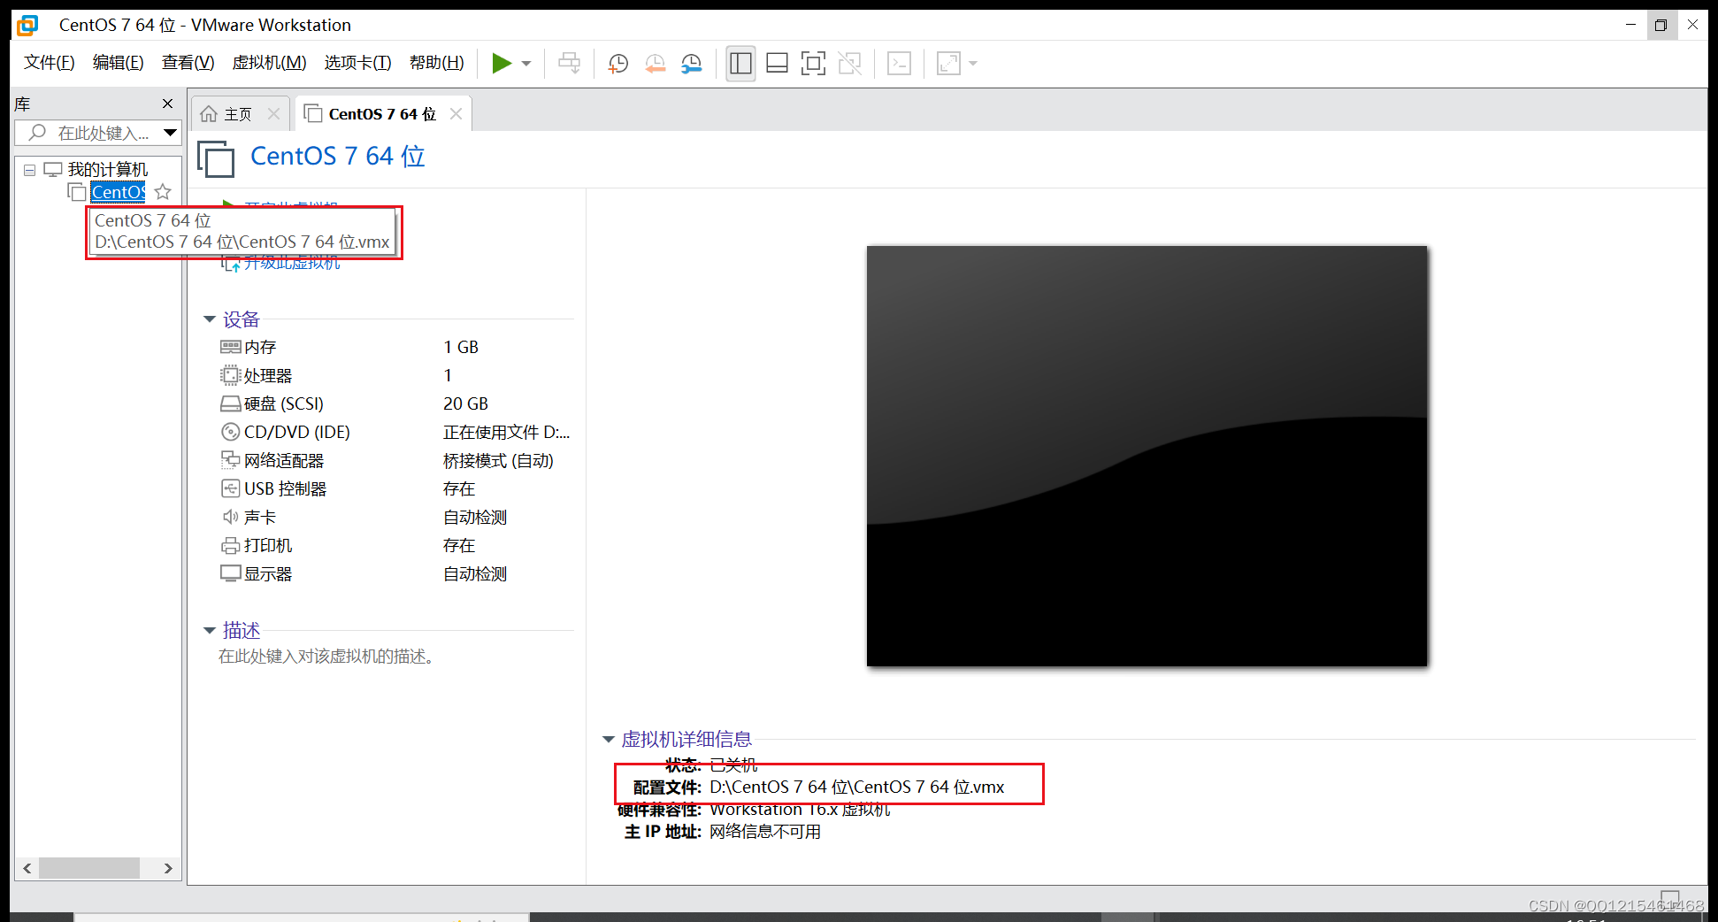Collapse the 虚拟机详细信息 section
Image resolution: width=1718 pixels, height=922 pixels.
(x=609, y=740)
